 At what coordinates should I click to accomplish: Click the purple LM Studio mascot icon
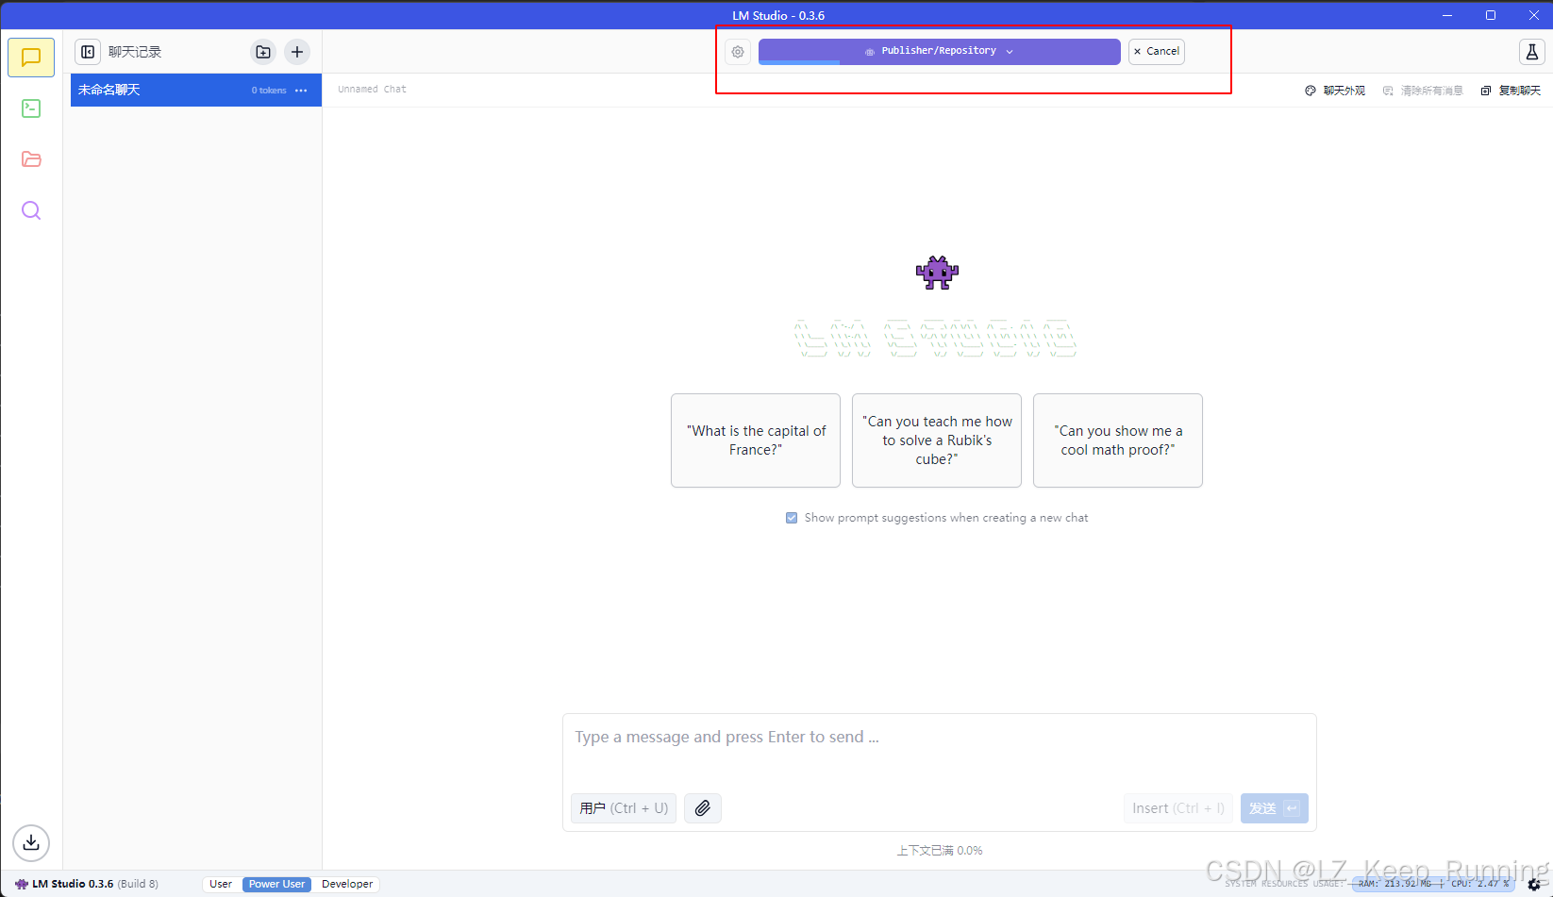tap(937, 273)
